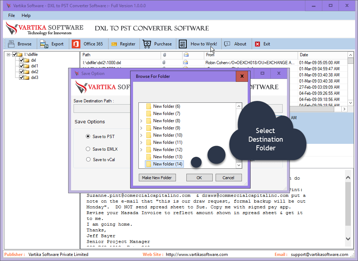Toggle checkbox for I:\dxlfile root

(15, 54)
